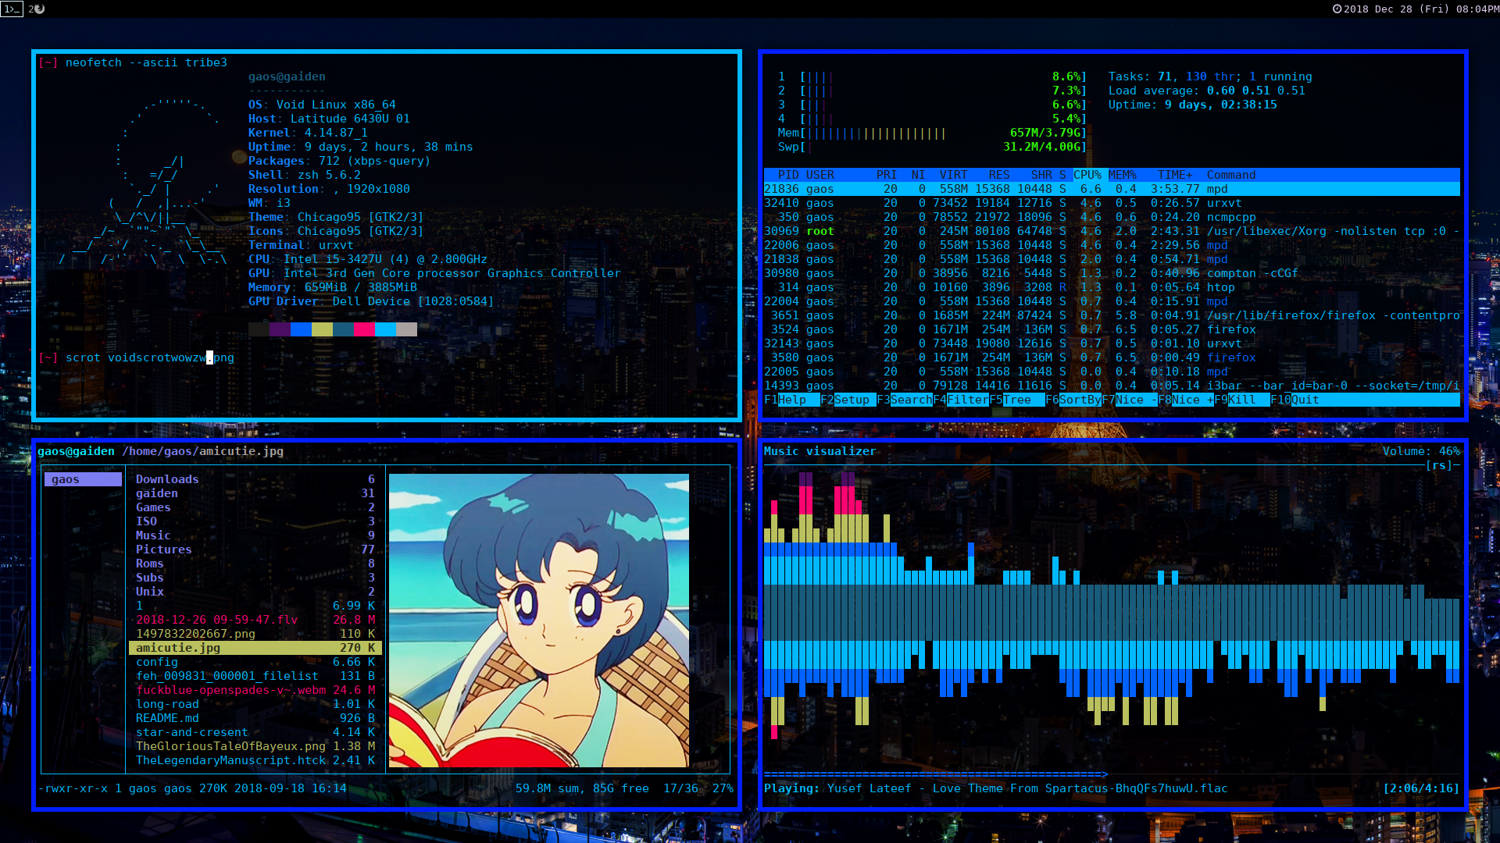Open Pictures folder in ranger

tap(255, 550)
